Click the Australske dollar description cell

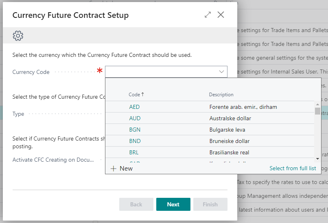click(230, 119)
